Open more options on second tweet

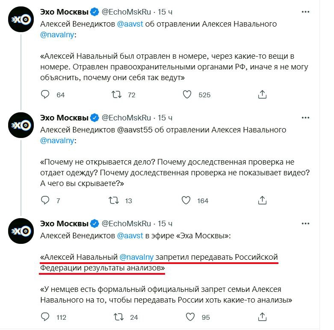[306, 118]
